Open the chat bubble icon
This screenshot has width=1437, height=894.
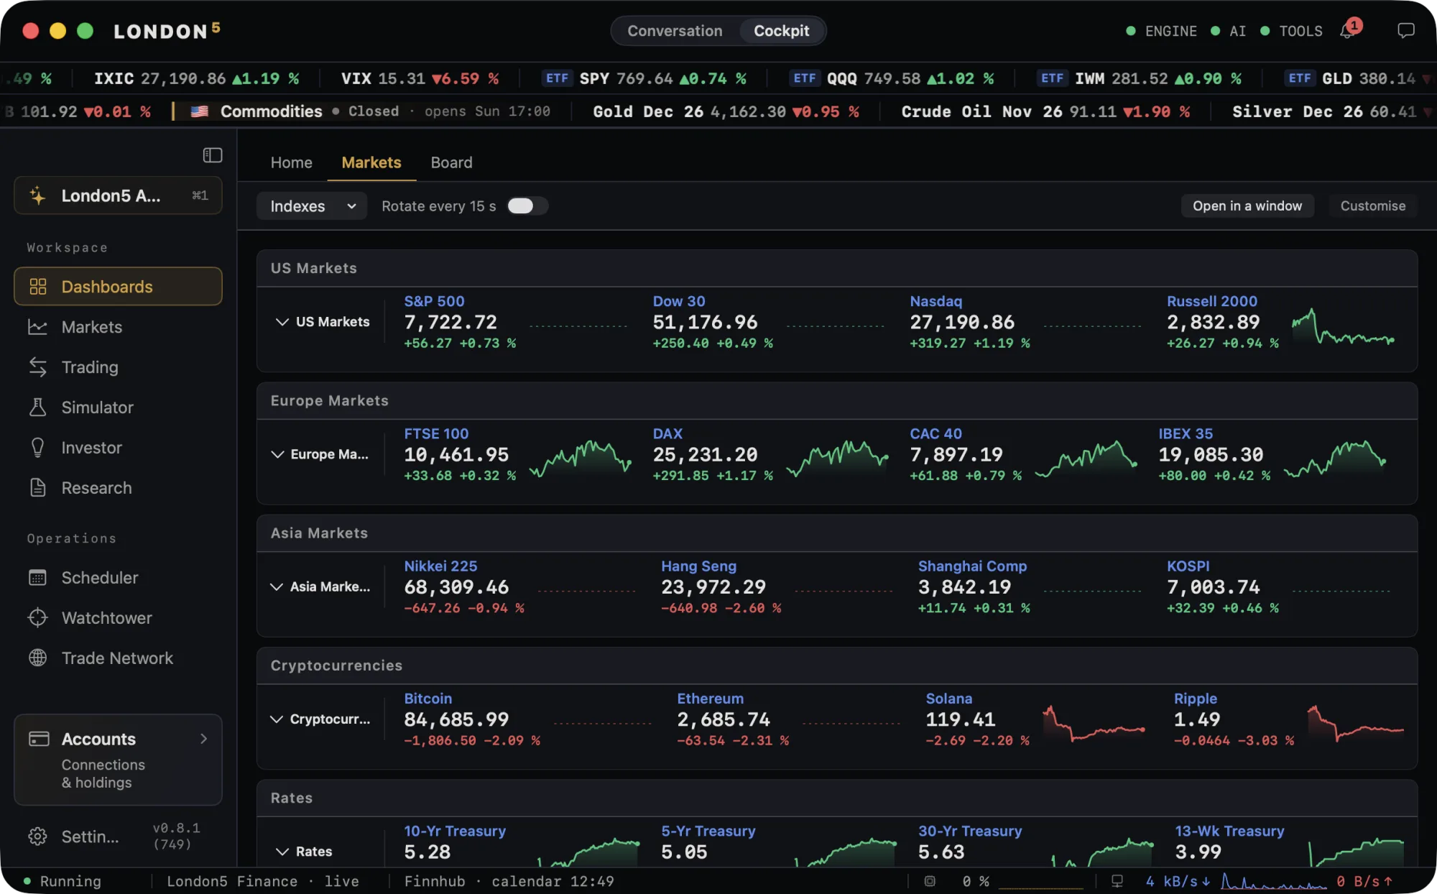1406,30
